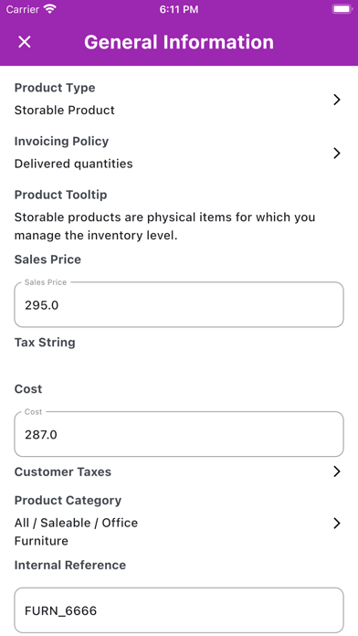358x636 pixels.
Task: Tap the Wi-Fi icon in status bar
Action: tap(50, 9)
